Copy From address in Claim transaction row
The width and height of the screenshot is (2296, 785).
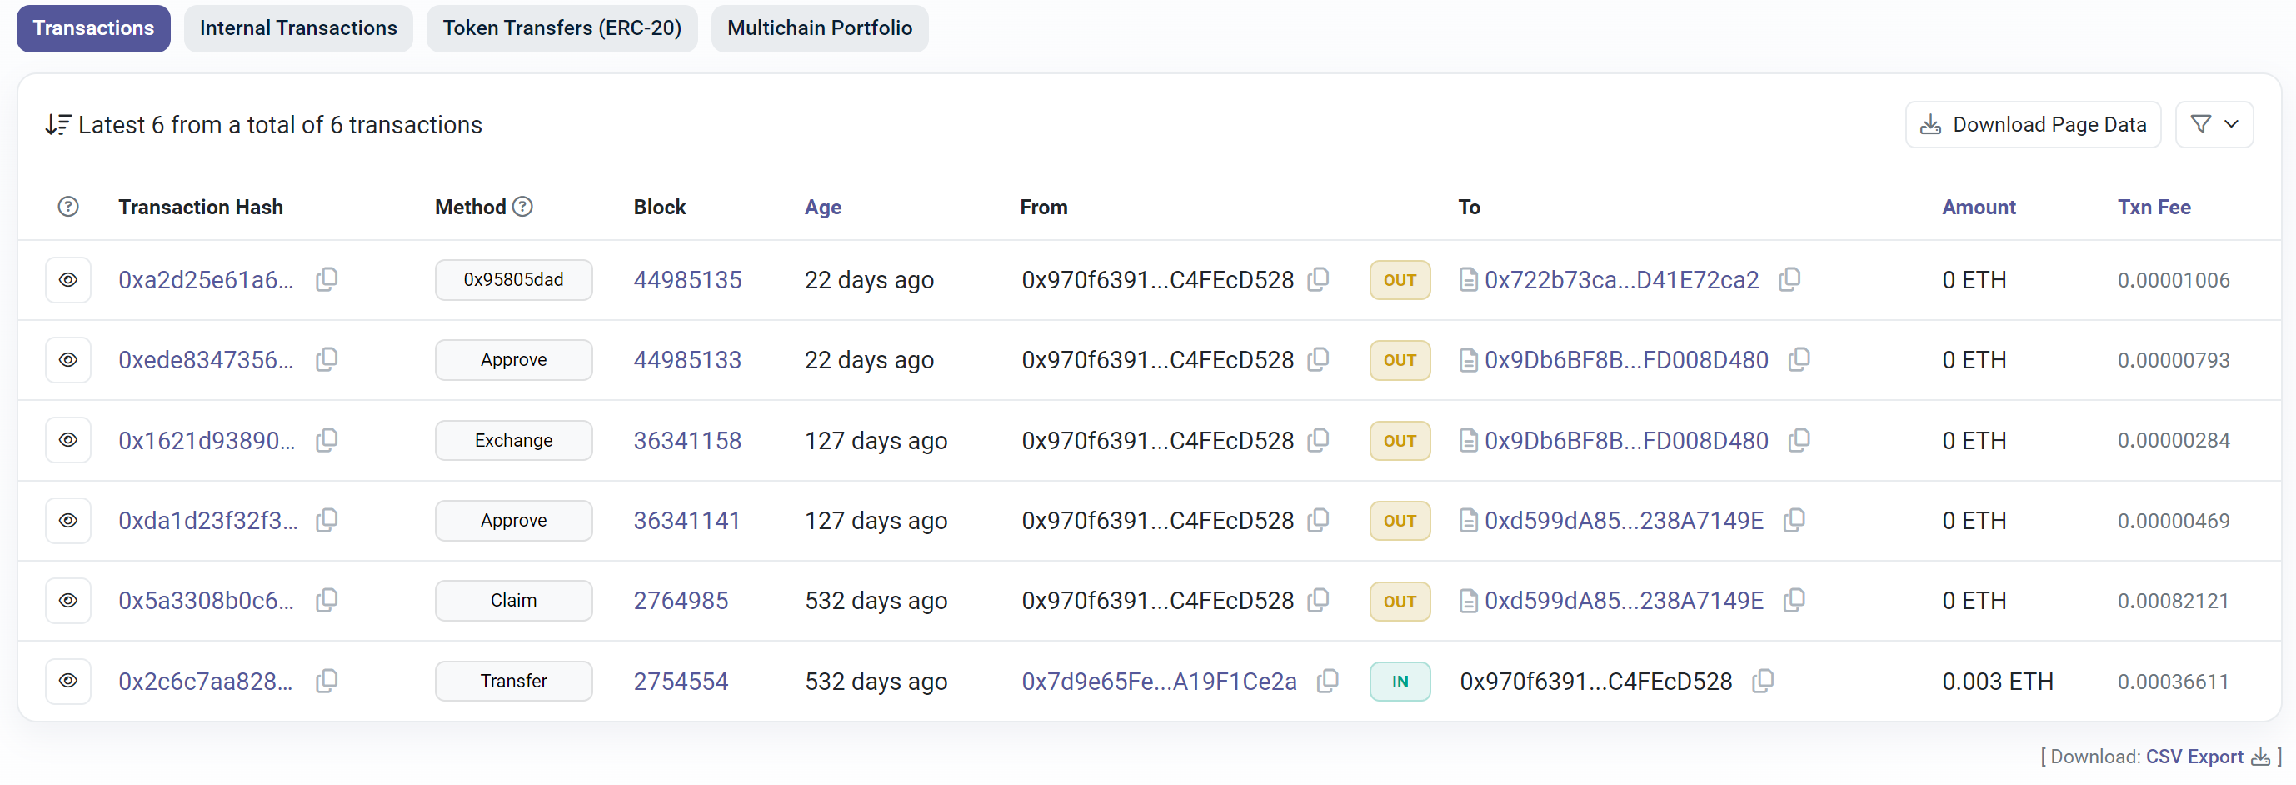point(1318,600)
